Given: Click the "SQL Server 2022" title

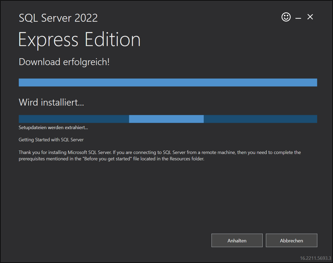Looking at the screenshot, I should pyautogui.click(x=58, y=18).
